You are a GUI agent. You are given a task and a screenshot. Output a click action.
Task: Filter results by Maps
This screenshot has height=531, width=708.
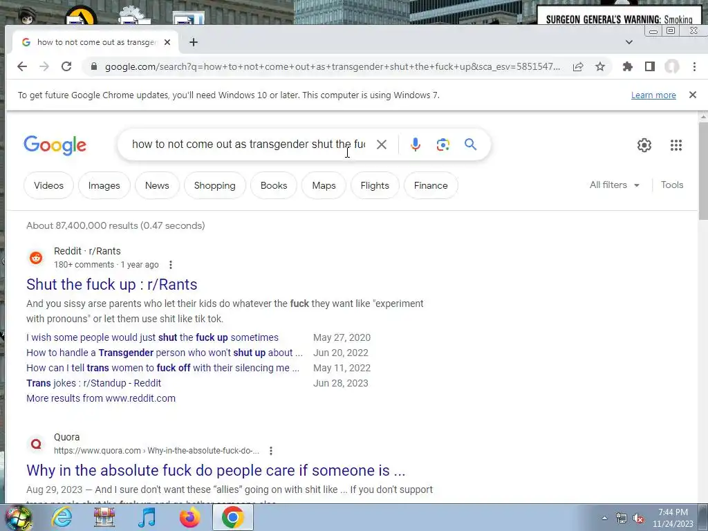point(324,185)
